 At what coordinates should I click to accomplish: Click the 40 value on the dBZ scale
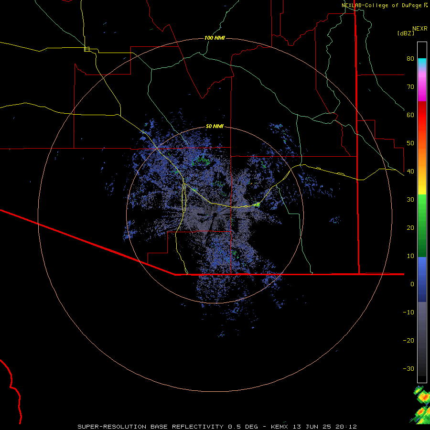410,171
